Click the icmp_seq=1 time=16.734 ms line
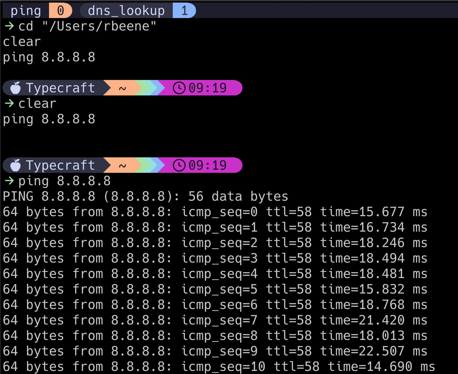This screenshot has height=374, width=458. coord(215,227)
